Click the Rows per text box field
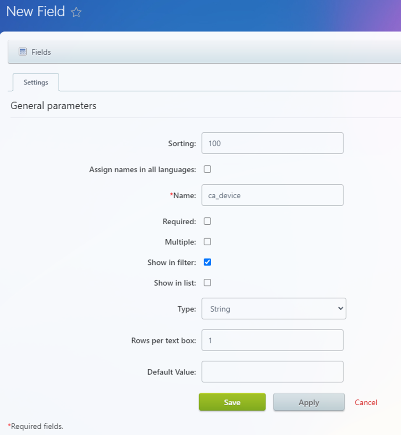Screen dimensions: 401x435 pyautogui.click(x=272, y=340)
